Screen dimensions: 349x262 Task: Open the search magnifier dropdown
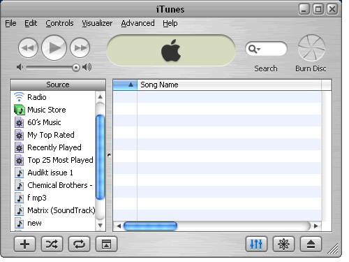coord(254,49)
